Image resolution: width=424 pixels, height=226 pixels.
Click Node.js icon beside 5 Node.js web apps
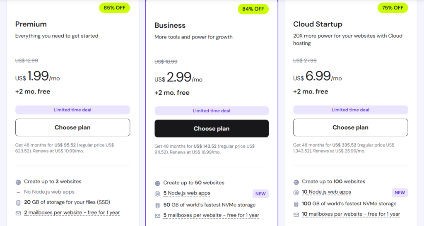157,193
